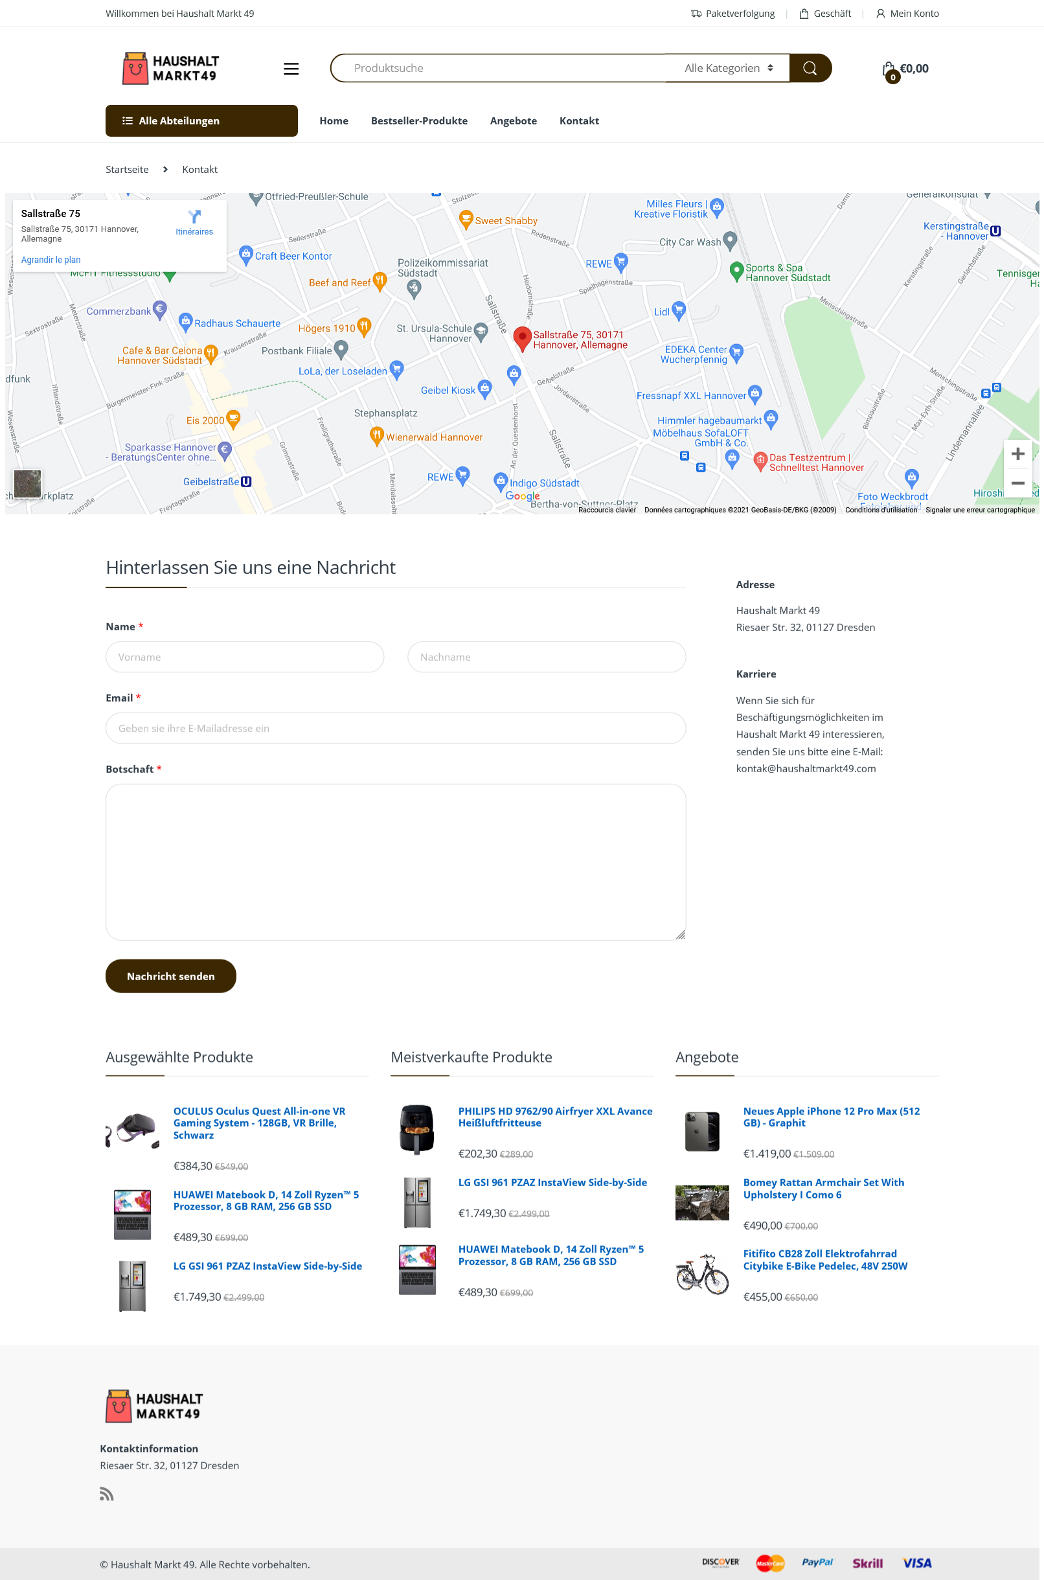Open OCULUS Oculus Quest product link

260,1123
